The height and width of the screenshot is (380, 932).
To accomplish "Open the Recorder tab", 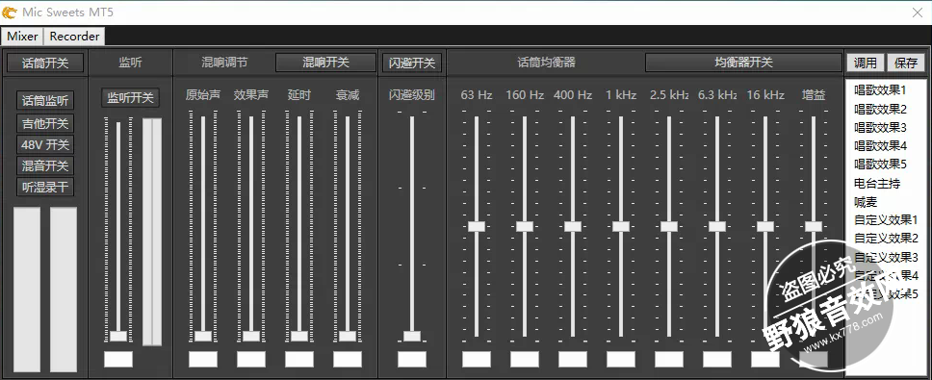I will coord(74,37).
